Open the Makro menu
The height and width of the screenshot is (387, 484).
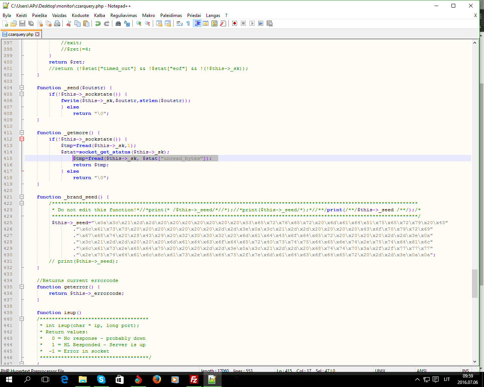(x=149, y=15)
